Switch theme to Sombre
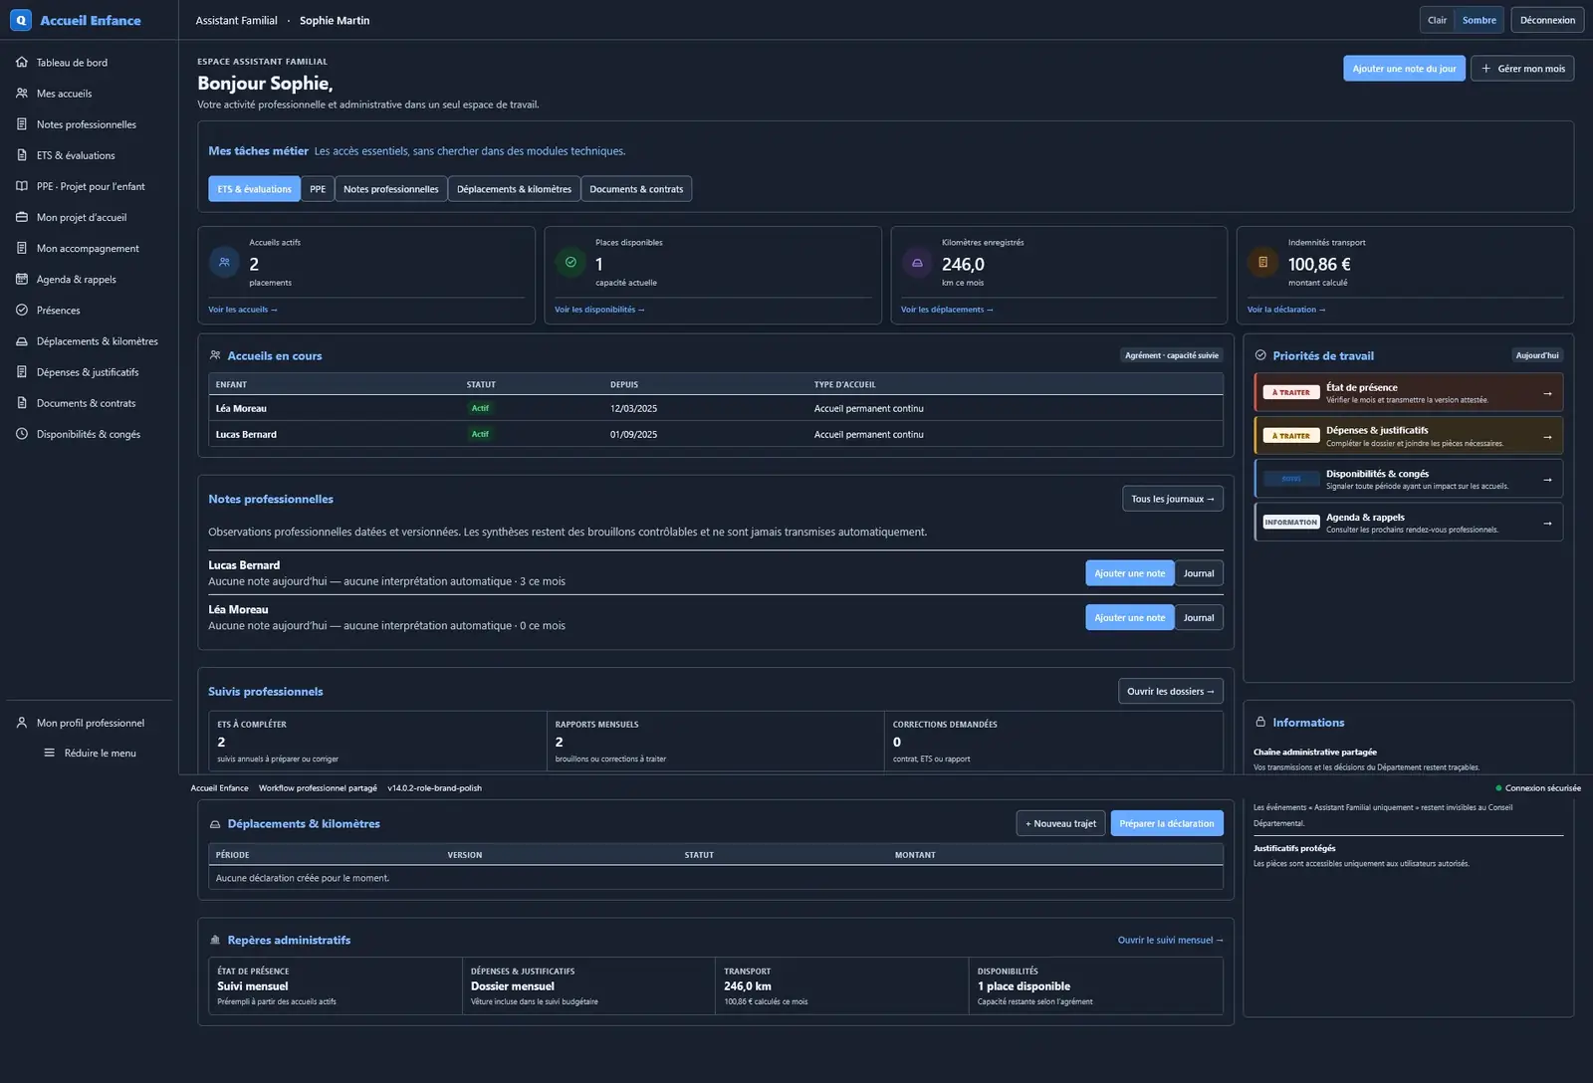Image resolution: width=1593 pixels, height=1083 pixels. (x=1479, y=20)
